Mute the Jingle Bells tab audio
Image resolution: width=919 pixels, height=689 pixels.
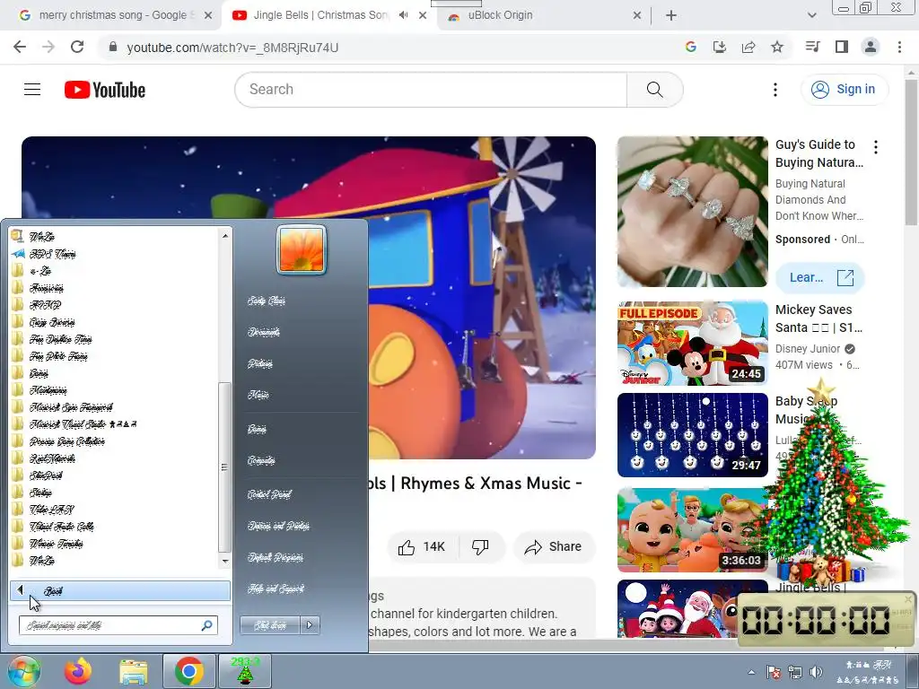[x=403, y=15]
